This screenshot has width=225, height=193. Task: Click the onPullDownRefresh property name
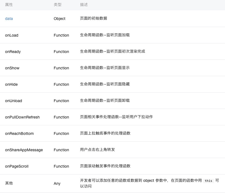coord(22,117)
